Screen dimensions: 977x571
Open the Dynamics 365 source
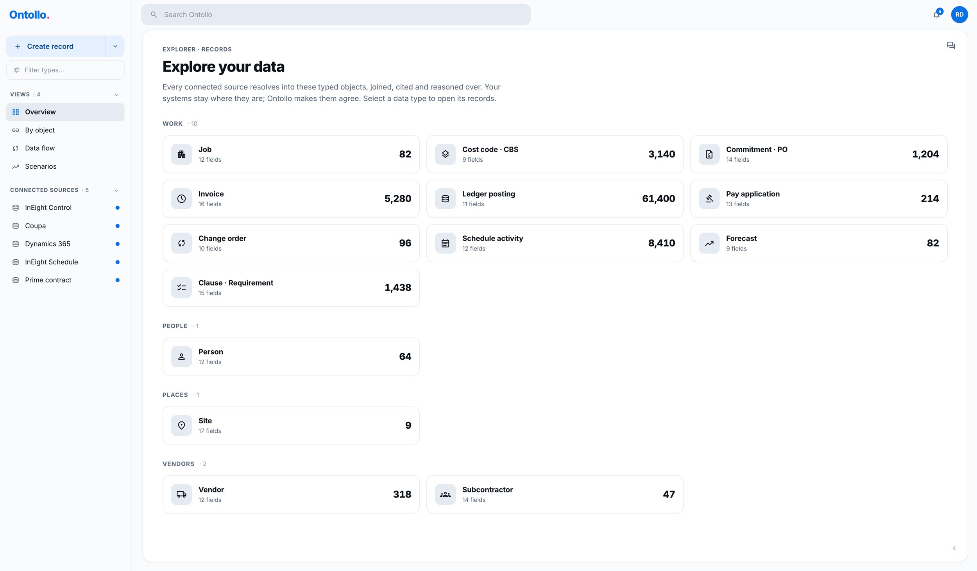point(65,244)
